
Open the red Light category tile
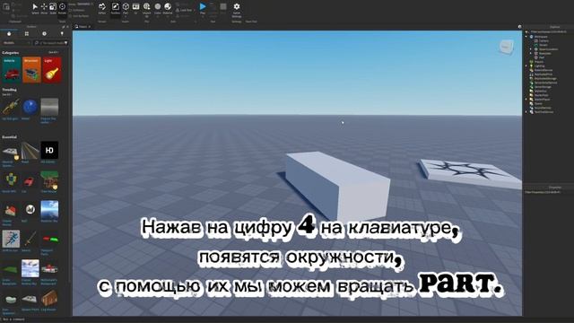coord(52,70)
